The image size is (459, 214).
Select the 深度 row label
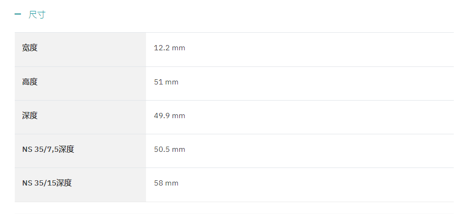pyautogui.click(x=30, y=116)
